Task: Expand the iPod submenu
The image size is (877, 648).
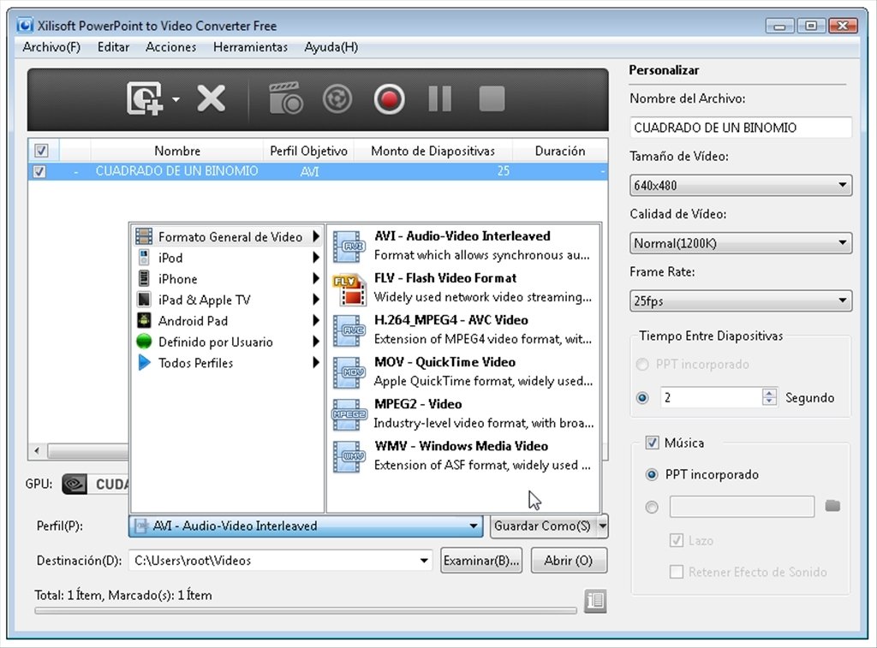Action: [315, 257]
